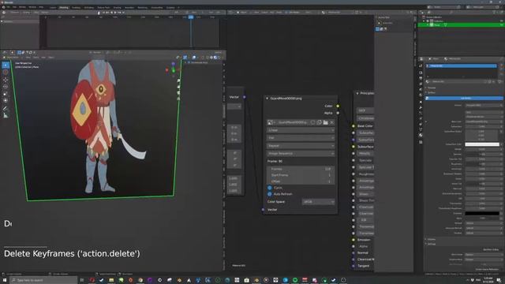Toggle camera view icon in viewport

[178, 93]
